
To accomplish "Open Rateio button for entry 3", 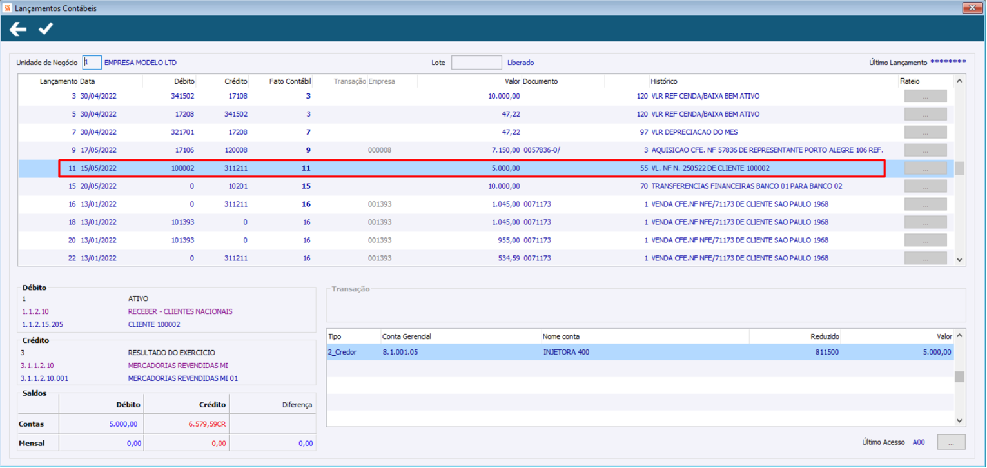I will [x=925, y=97].
